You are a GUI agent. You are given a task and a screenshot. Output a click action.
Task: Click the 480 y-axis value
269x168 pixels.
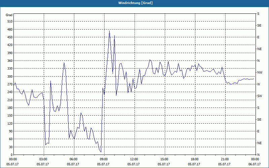pyautogui.click(x=10, y=29)
